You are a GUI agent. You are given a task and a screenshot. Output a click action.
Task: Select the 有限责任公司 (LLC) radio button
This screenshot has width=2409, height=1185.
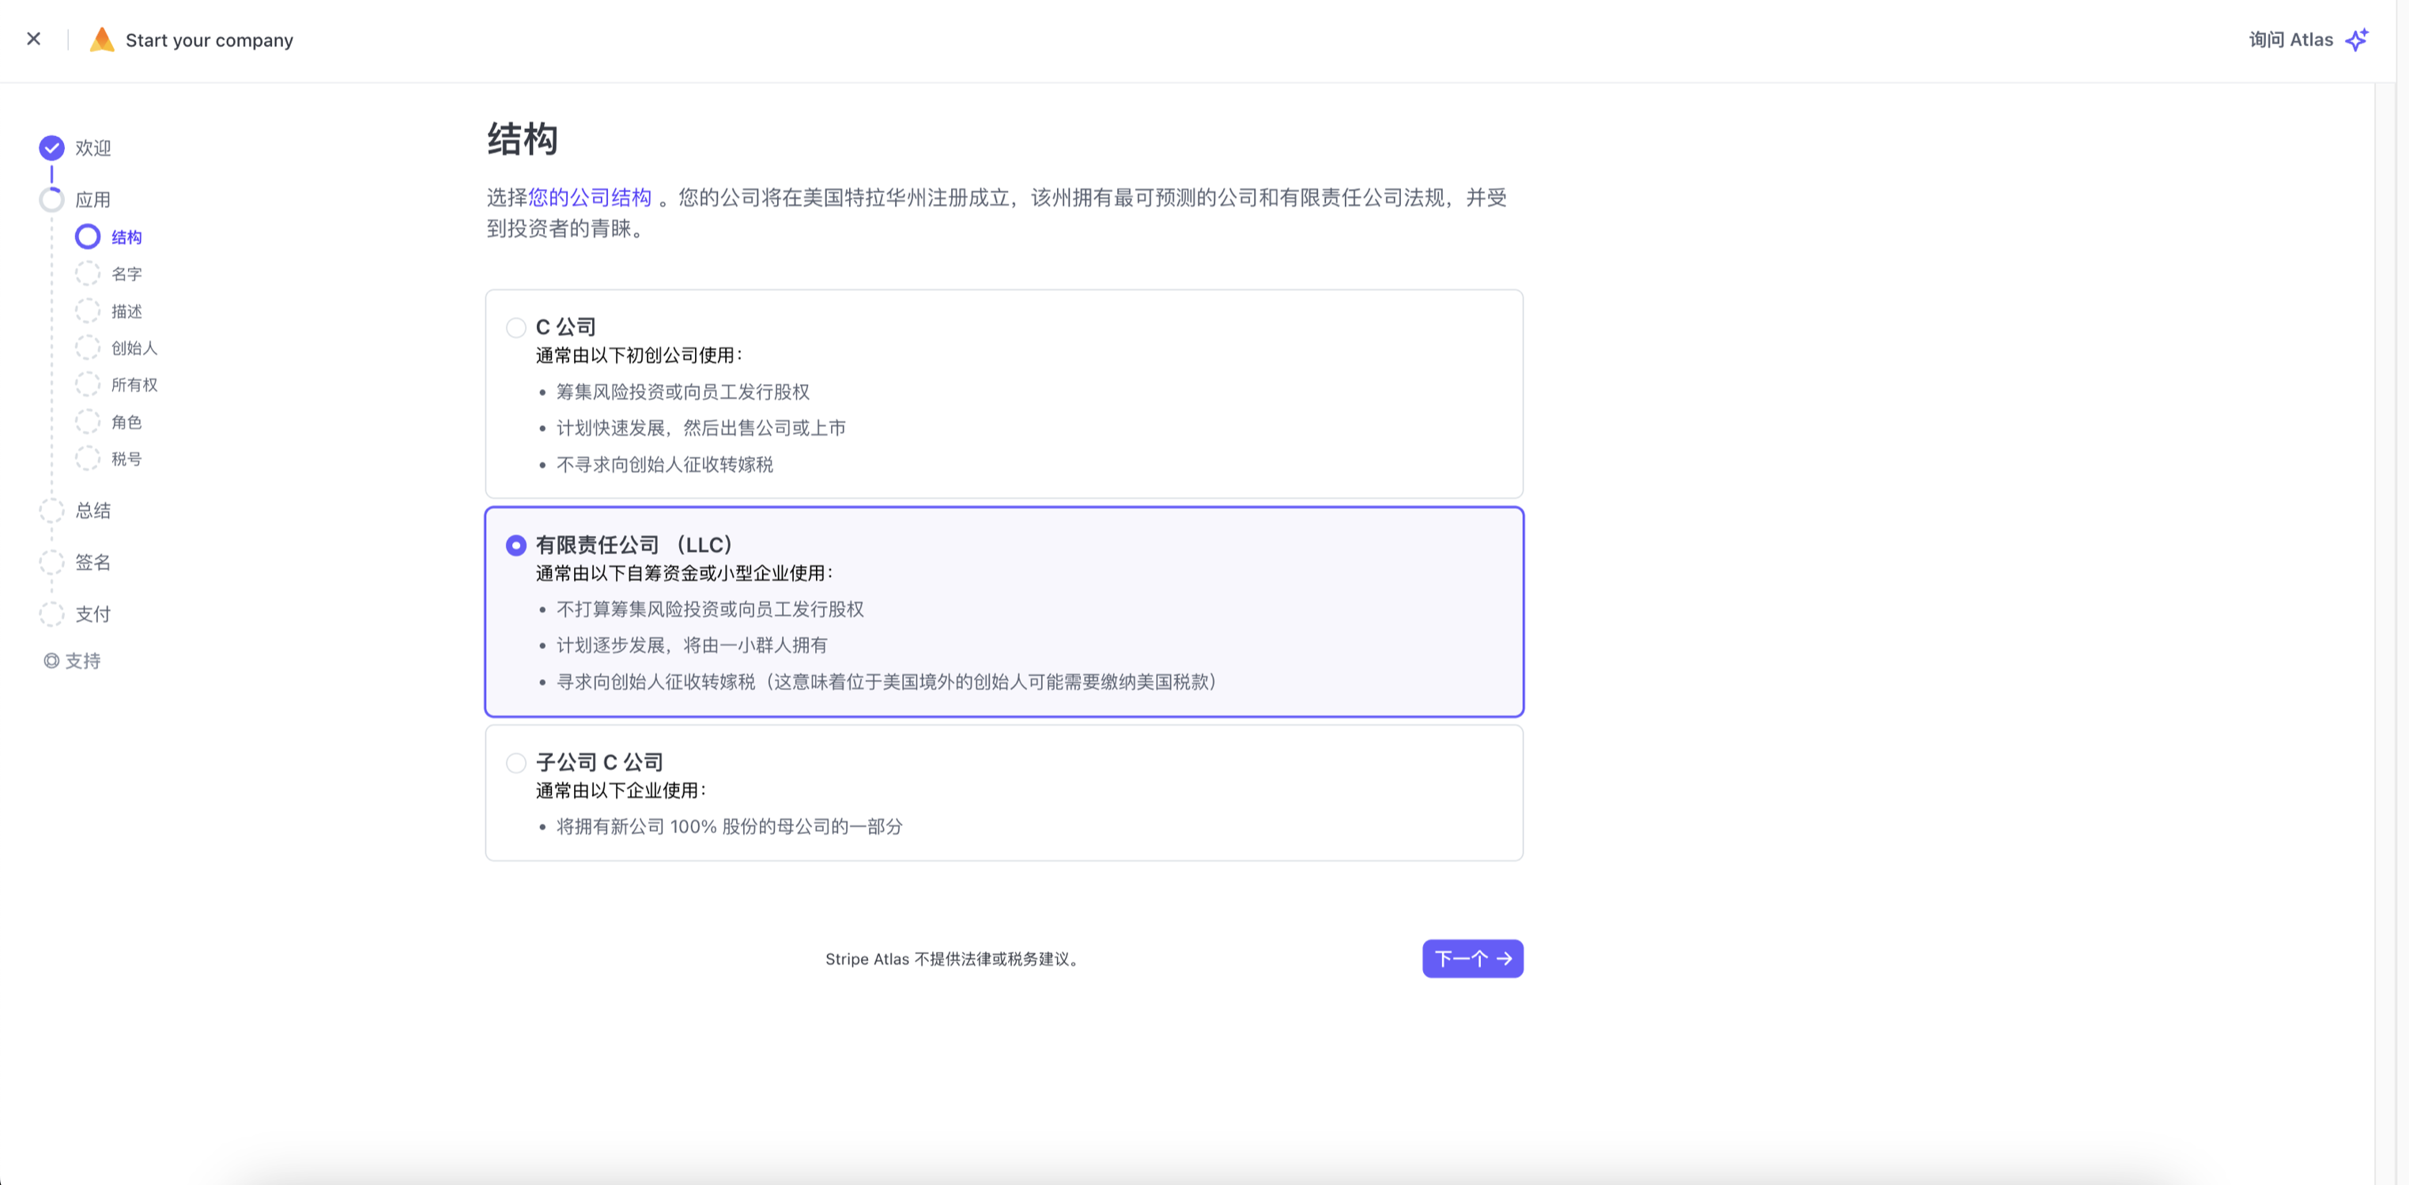click(515, 545)
